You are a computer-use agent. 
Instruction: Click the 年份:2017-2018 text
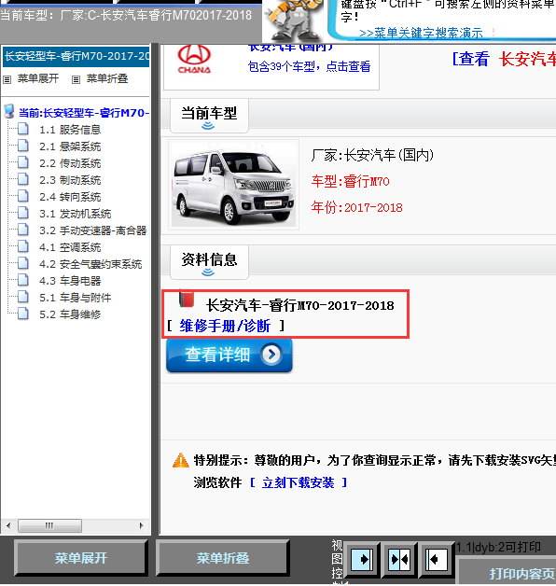tap(357, 207)
